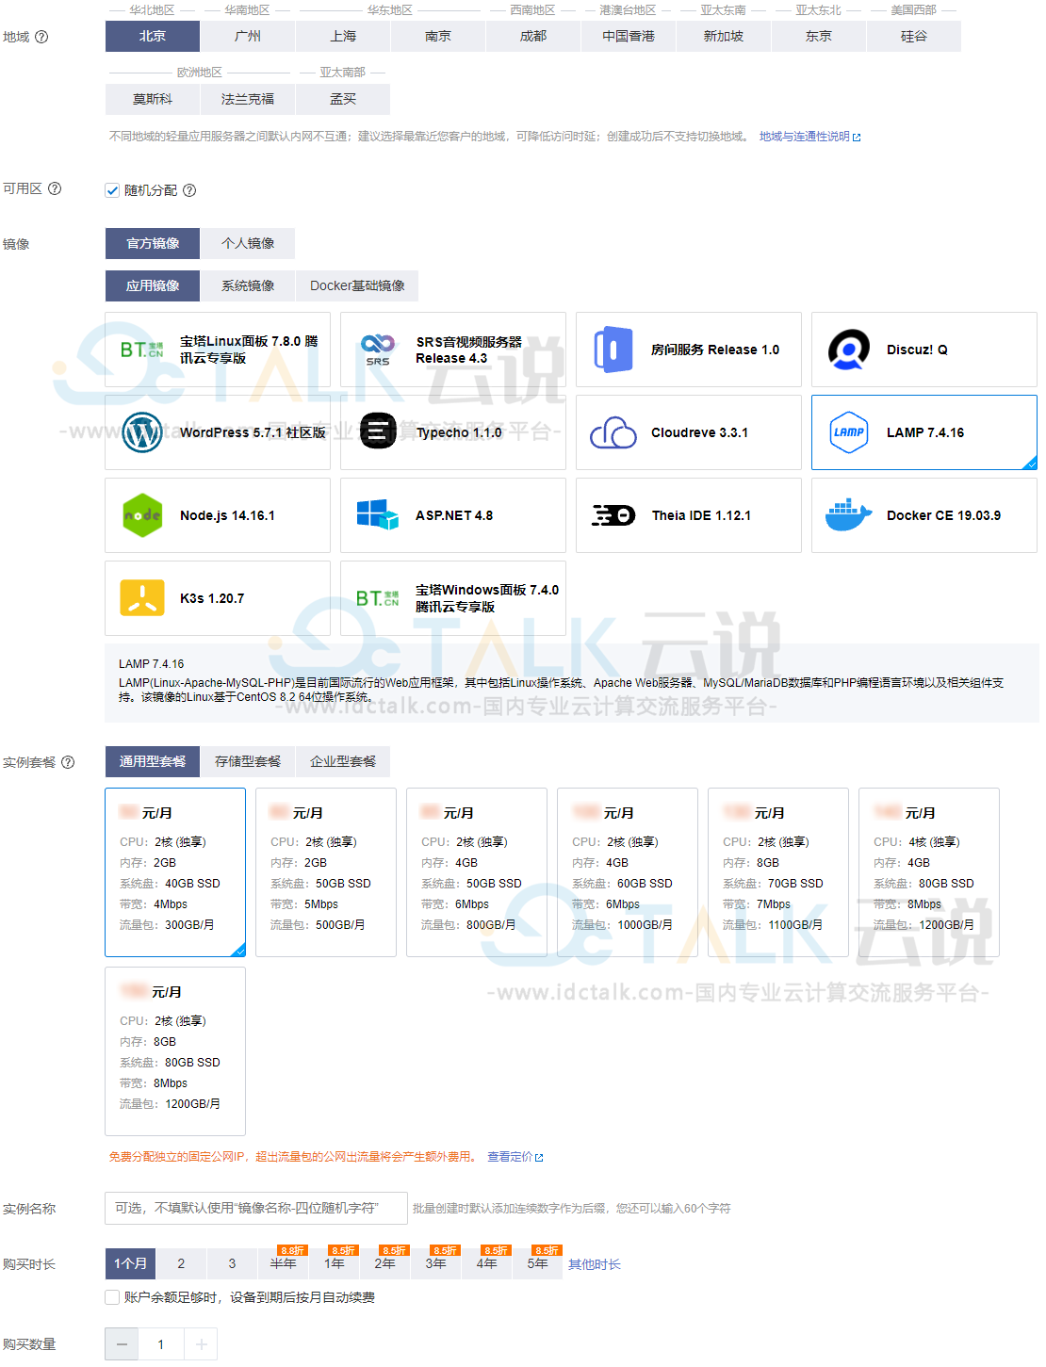Increase purchase quantity with plus button

tap(201, 1344)
